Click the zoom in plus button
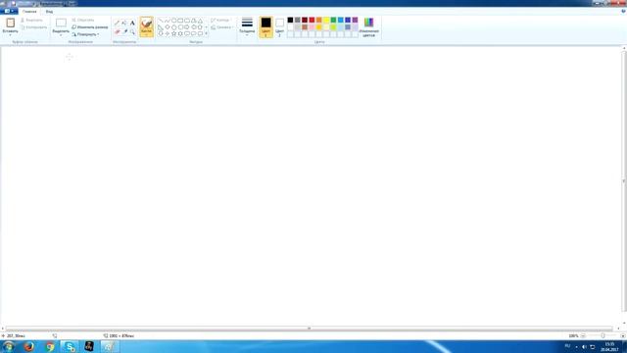Image resolution: width=627 pixels, height=353 pixels. click(x=623, y=335)
